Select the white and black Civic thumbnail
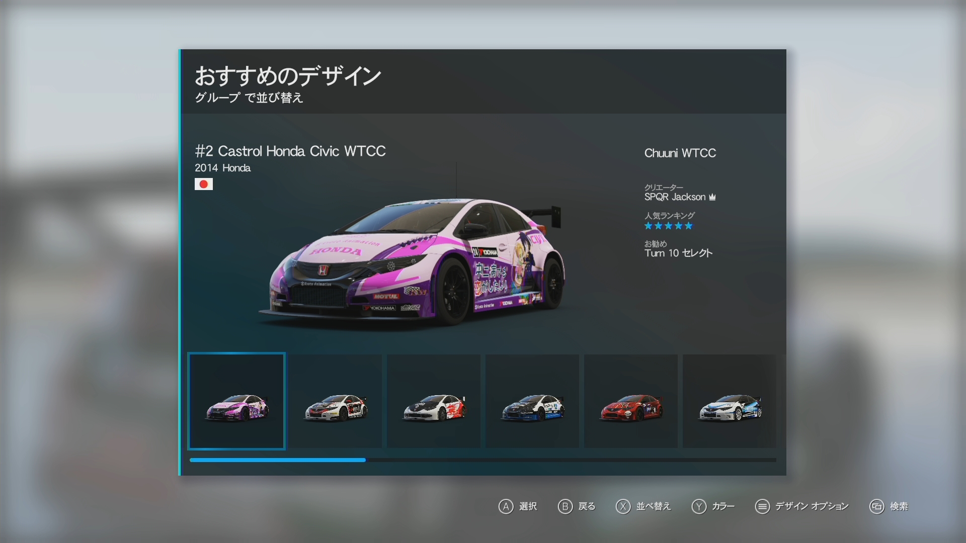This screenshot has height=543, width=966. click(335, 401)
